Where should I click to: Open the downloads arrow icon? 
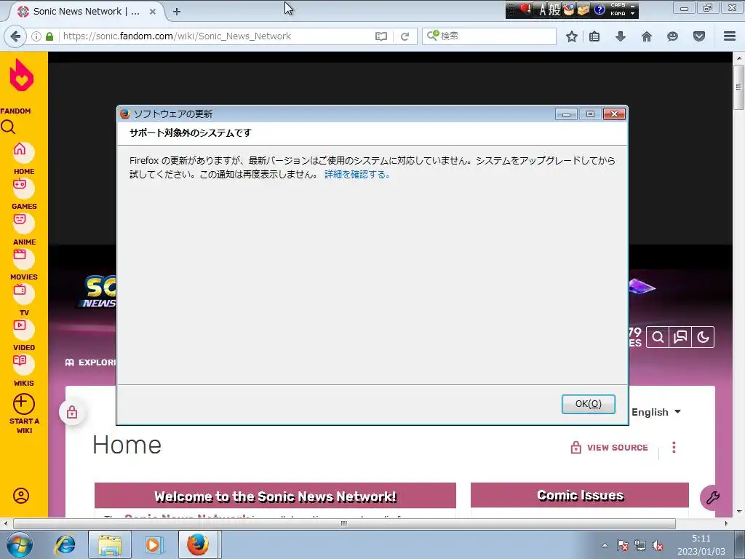(x=621, y=36)
